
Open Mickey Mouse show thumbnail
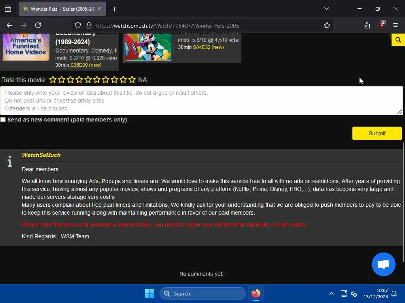coord(148,47)
